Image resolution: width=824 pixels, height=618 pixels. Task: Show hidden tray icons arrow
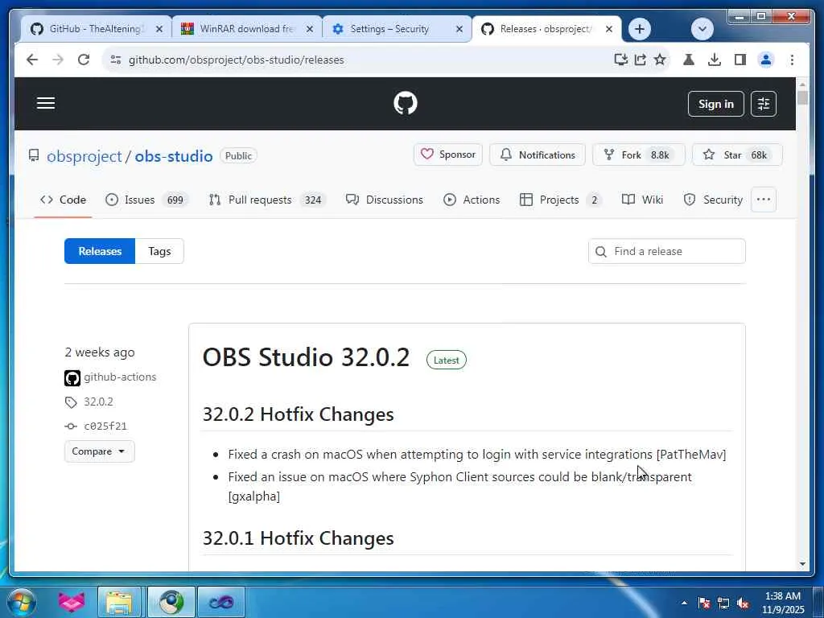pyautogui.click(x=684, y=603)
